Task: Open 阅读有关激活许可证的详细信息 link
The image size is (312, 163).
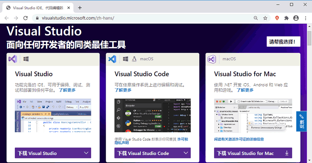Action: [239, 139]
